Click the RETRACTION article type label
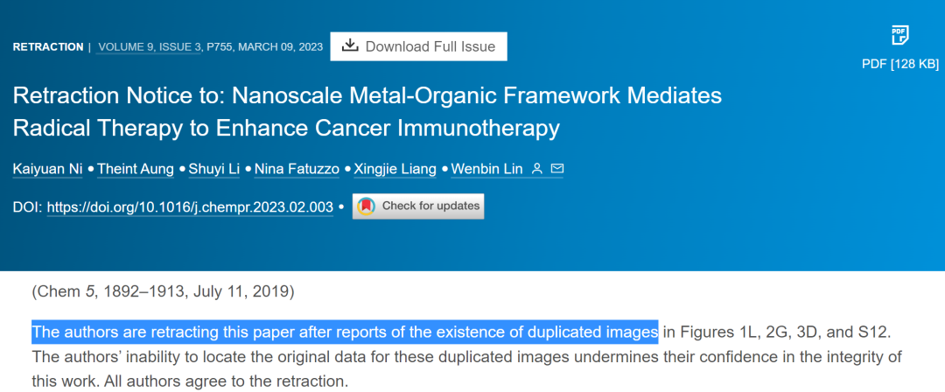945x392 pixels. click(x=48, y=46)
